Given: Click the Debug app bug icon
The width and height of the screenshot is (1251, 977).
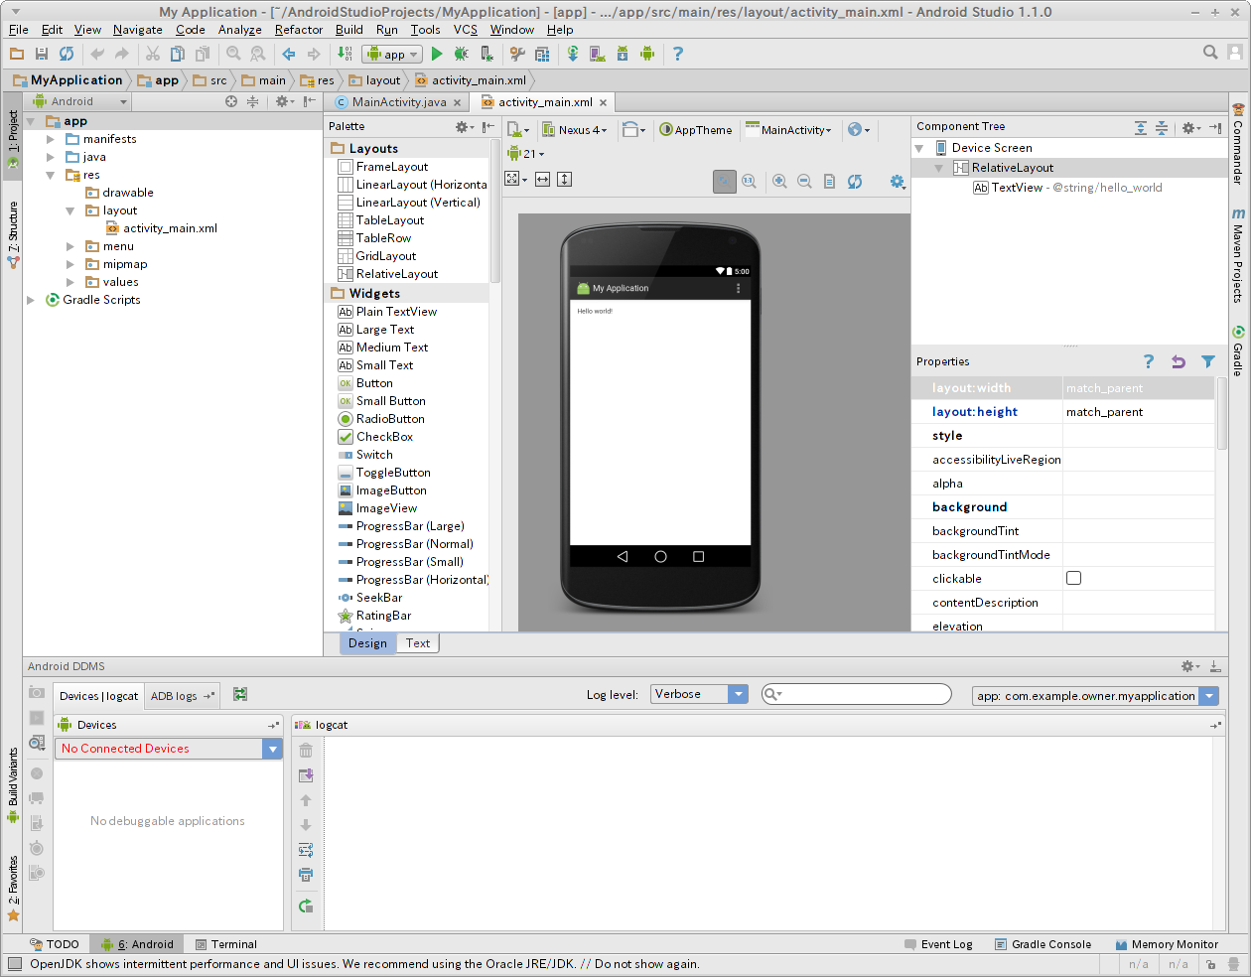Looking at the screenshot, I should 461,54.
